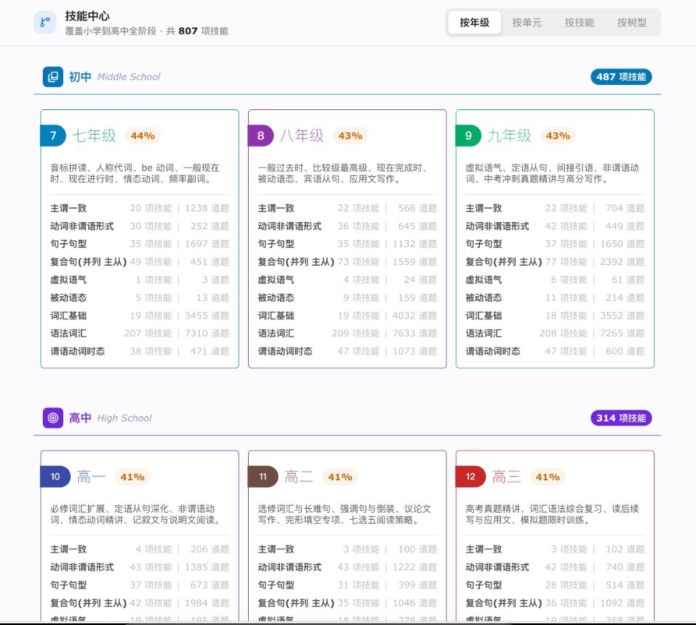Select 句子句型 row in 高三 card
This screenshot has height=625, width=696.
[x=555, y=585]
